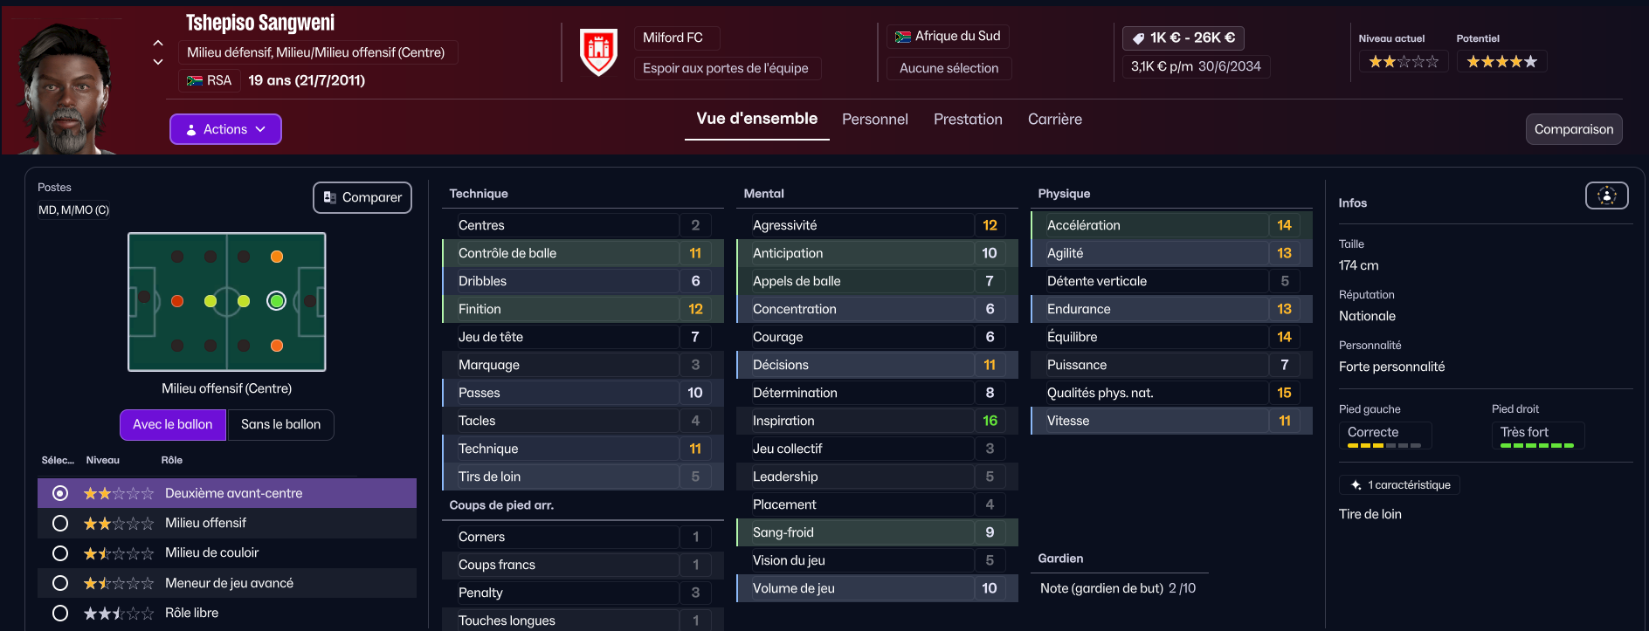Viewport: 1649px width, 631px height.
Task: Click the sparkle icon beside 1 caractéristique
Action: point(1356,485)
